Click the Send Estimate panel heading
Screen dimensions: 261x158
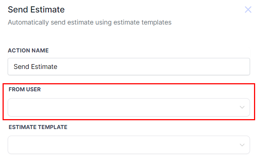[x=36, y=9]
